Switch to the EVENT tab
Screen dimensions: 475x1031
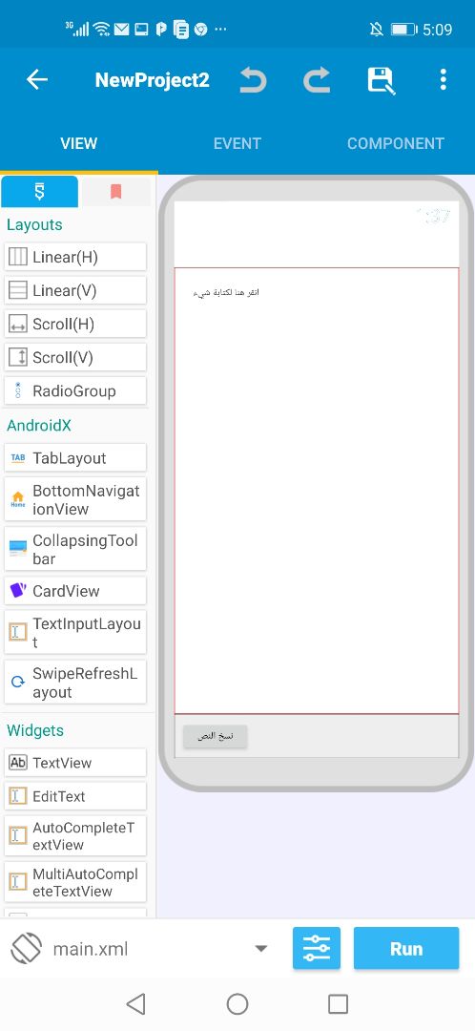[237, 143]
